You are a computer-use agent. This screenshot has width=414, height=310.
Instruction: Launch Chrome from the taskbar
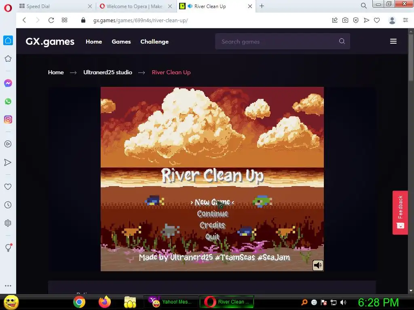click(x=79, y=302)
